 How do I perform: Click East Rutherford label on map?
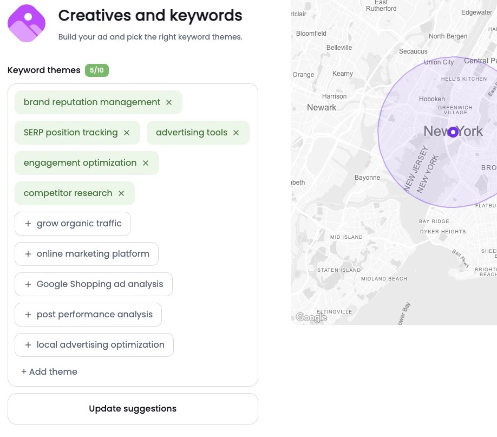pyautogui.click(x=381, y=6)
